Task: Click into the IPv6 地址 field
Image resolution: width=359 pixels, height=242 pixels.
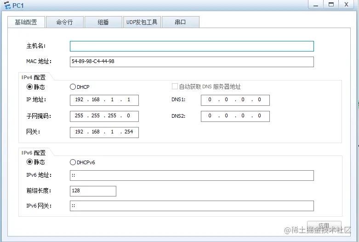Action: click(192, 176)
